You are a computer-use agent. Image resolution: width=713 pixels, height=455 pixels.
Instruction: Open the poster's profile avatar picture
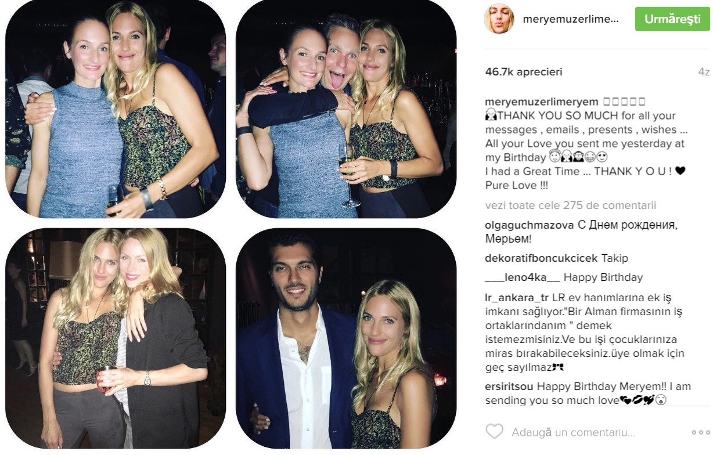pyautogui.click(x=499, y=19)
